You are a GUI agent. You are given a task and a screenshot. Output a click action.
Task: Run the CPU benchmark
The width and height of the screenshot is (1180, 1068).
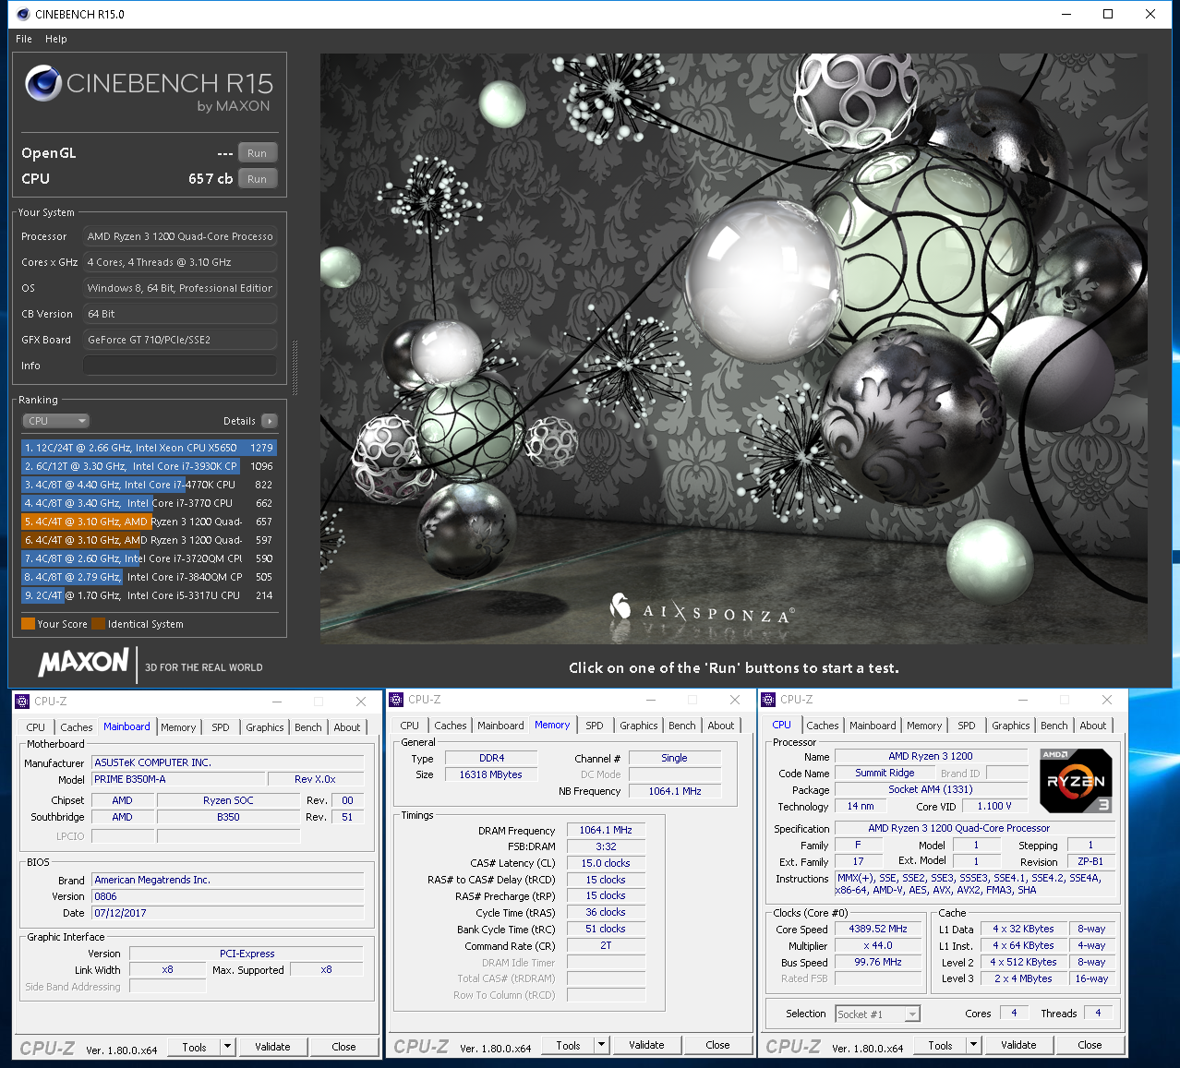(257, 179)
